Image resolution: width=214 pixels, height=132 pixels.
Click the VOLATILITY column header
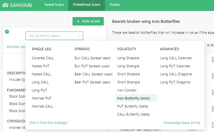[x=127, y=49]
